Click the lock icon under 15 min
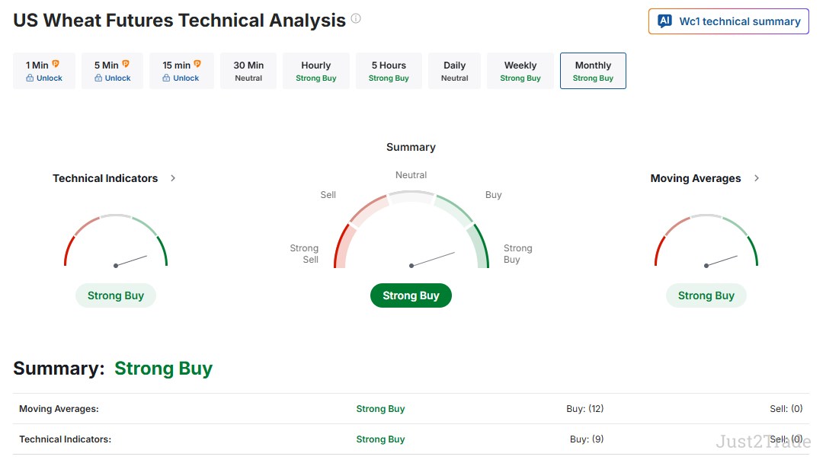 (x=166, y=78)
